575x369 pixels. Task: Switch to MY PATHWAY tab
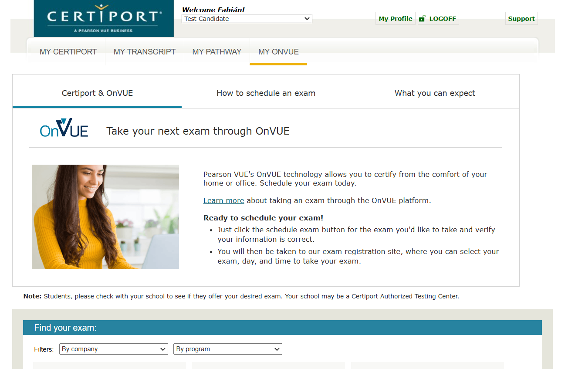point(217,52)
